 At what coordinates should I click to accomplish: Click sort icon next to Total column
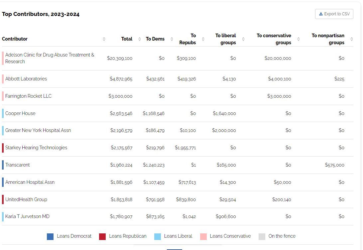(x=140, y=39)
